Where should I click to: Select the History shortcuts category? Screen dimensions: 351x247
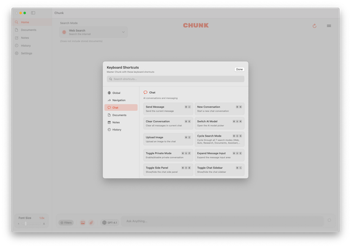[x=121, y=130]
